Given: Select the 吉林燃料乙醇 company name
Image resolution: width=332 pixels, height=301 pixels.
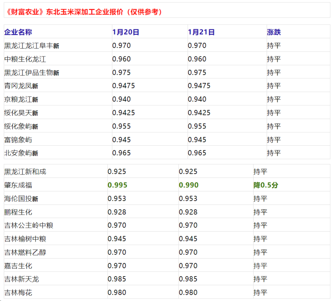Looking at the screenshot, I should pos(25,252).
